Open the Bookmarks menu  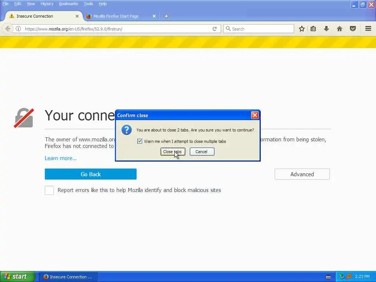coord(68,4)
